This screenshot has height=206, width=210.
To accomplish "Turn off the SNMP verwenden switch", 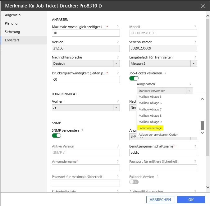I will 57,135.
